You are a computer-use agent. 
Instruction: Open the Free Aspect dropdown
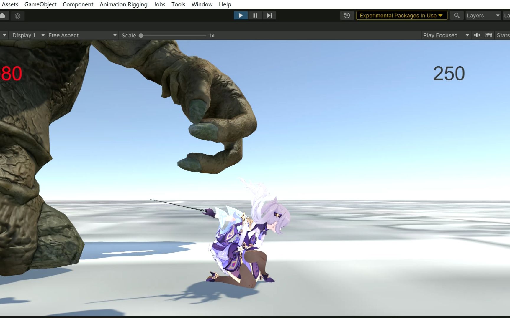tap(82, 35)
